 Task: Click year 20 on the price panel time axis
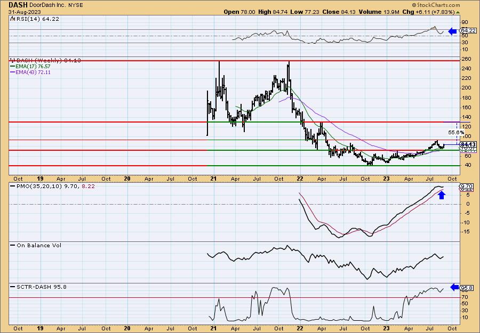pos(127,178)
